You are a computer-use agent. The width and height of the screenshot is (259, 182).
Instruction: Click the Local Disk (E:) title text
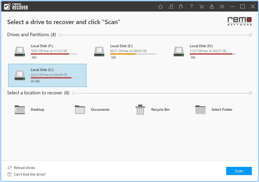[121, 46]
